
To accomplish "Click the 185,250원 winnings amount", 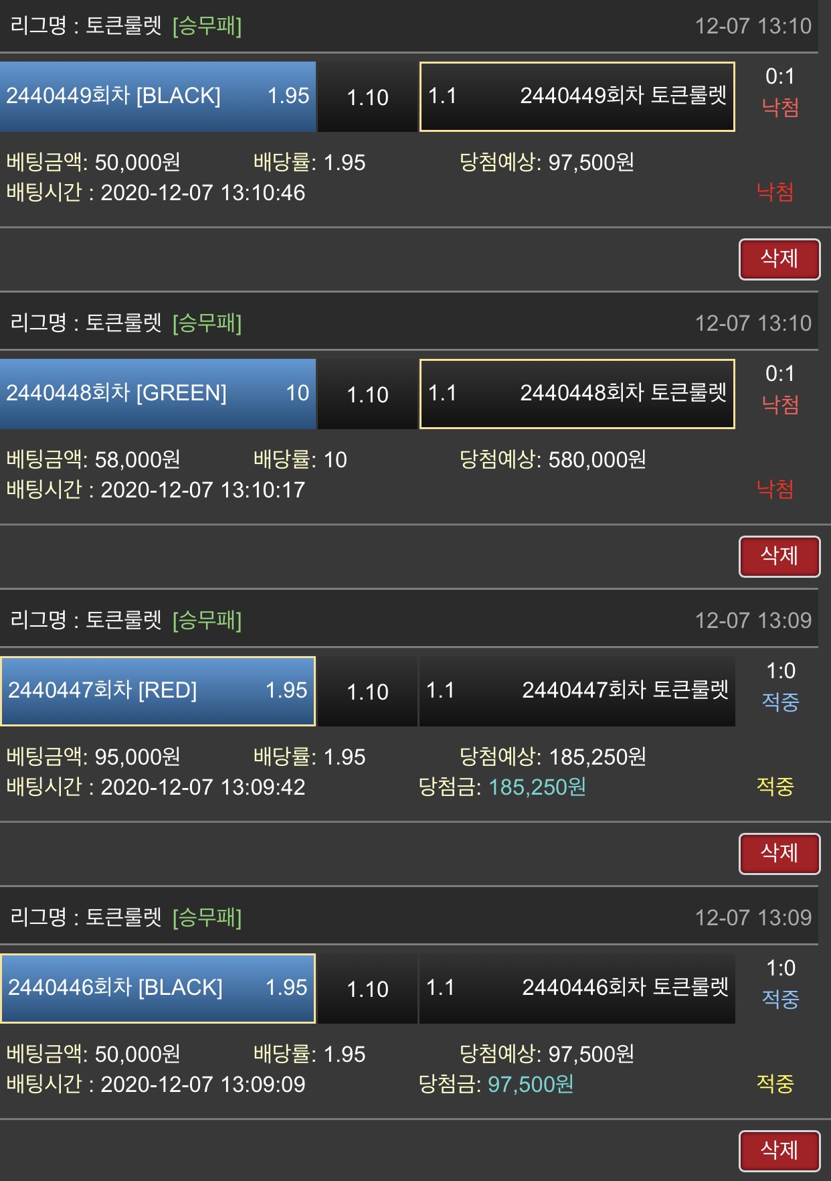I will click(x=537, y=787).
